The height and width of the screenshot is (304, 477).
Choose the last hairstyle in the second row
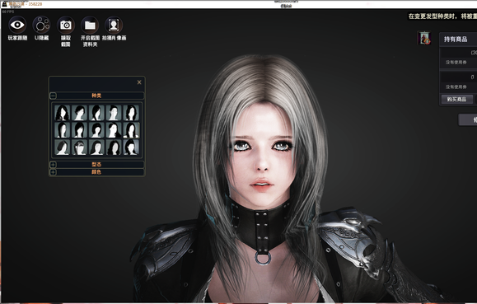[132, 130]
